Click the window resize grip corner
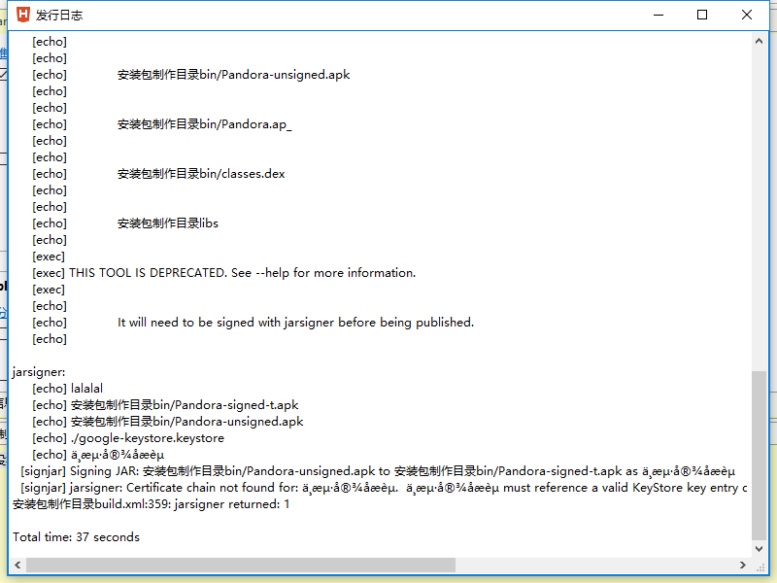The height and width of the screenshot is (583, 777). 760,566
